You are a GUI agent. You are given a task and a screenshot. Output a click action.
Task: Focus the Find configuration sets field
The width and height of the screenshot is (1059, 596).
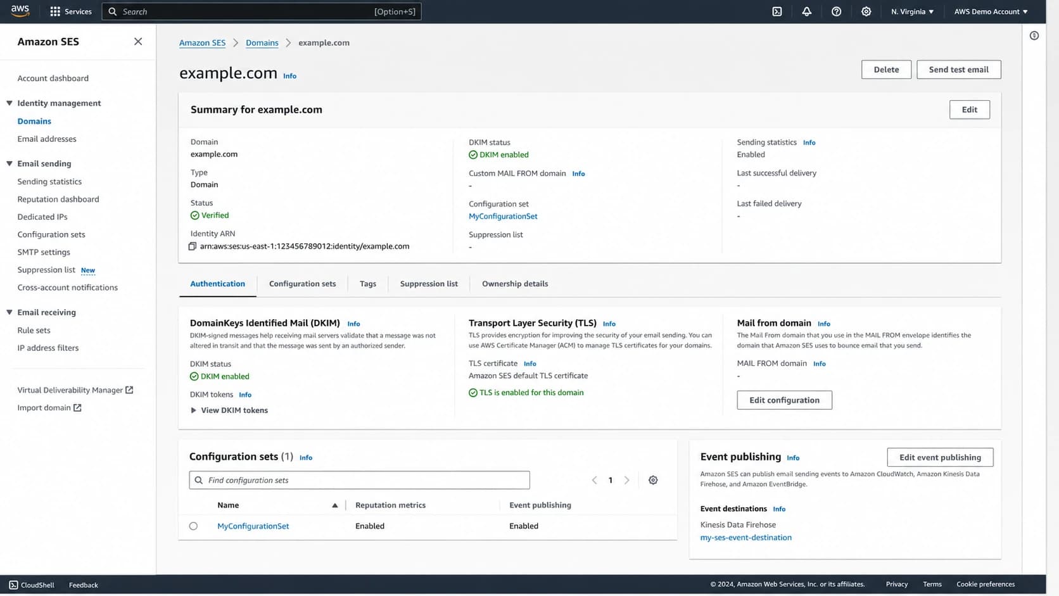coord(359,480)
